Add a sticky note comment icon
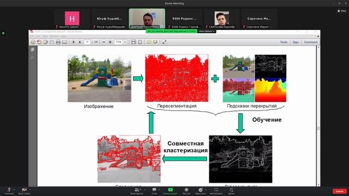 click(x=149, y=42)
